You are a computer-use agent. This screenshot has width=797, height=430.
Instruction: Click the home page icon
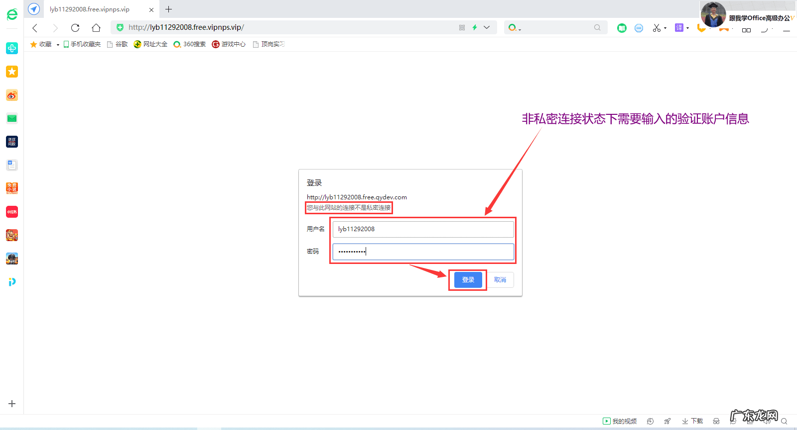pos(96,28)
